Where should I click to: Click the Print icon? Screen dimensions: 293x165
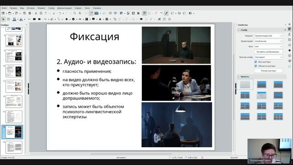tap(30, 13)
